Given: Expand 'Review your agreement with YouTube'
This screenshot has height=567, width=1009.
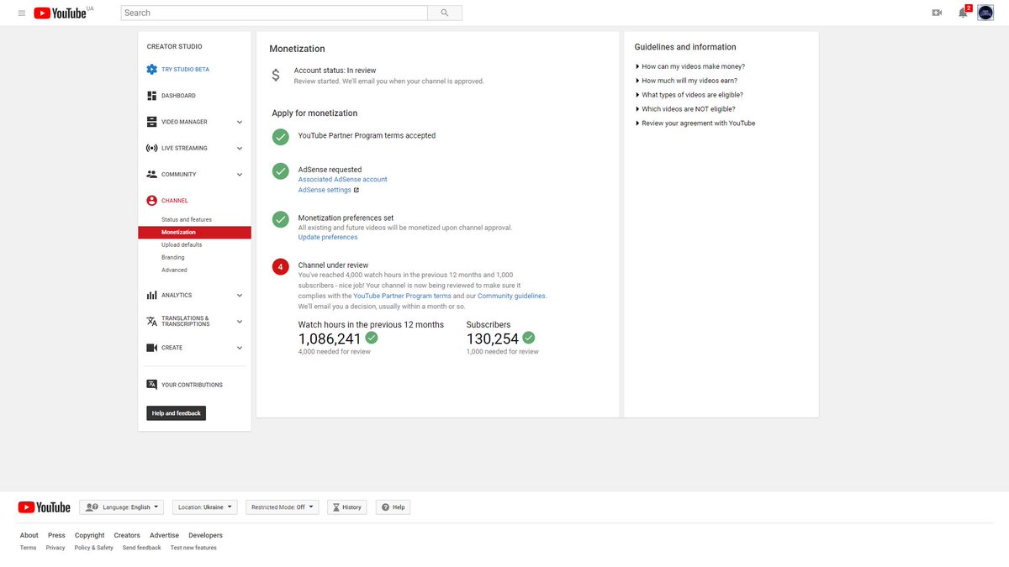Looking at the screenshot, I should point(696,123).
